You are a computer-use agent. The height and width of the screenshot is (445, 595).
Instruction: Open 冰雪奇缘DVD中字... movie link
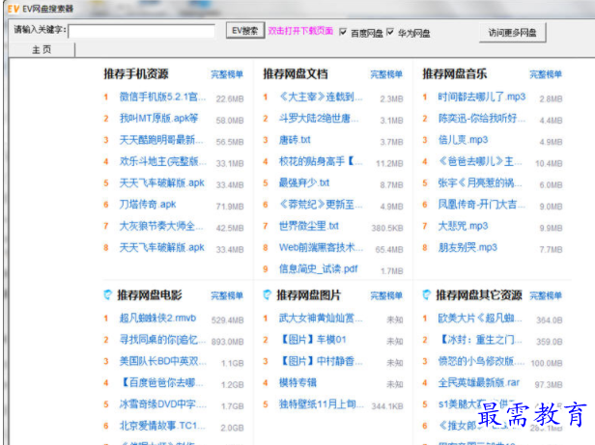tap(163, 404)
